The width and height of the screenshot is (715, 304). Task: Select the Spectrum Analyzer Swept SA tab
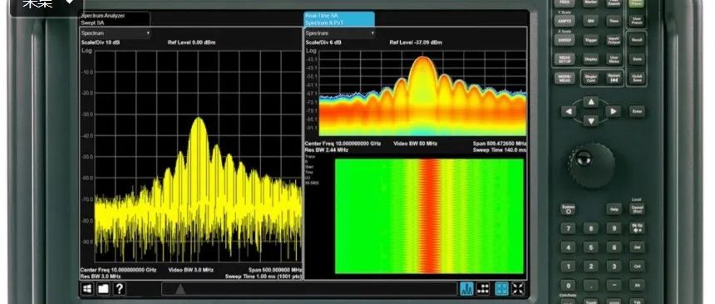click(115, 19)
